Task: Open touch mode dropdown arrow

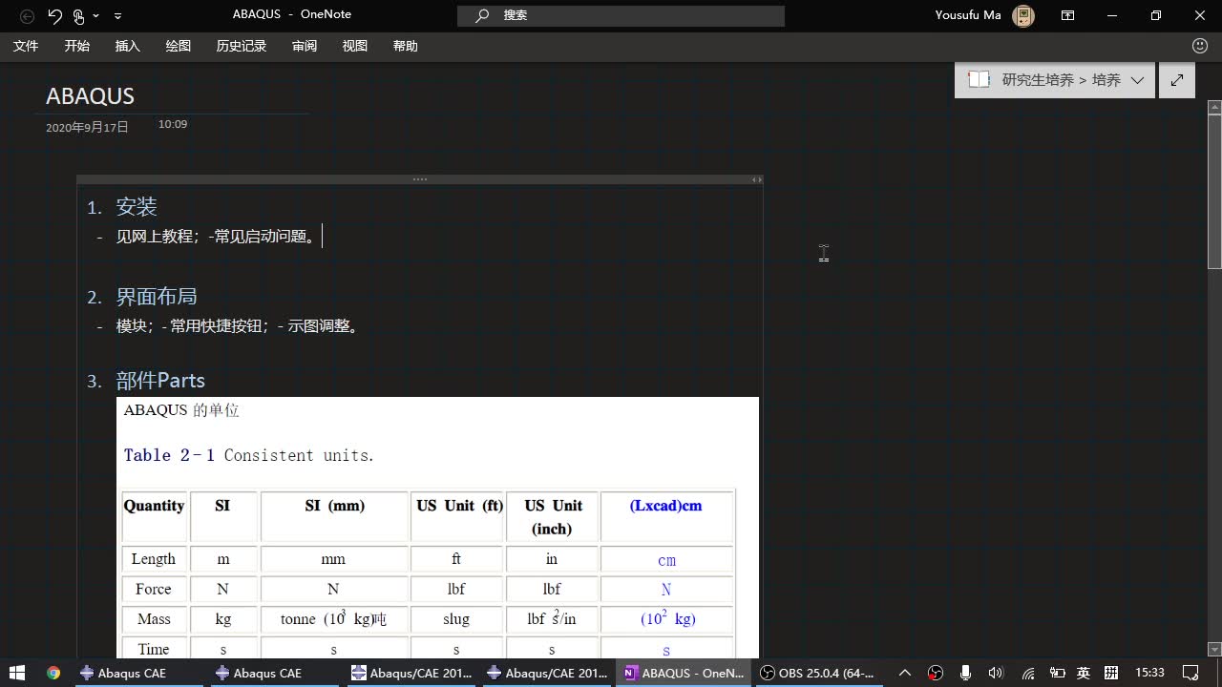Action: (x=95, y=16)
